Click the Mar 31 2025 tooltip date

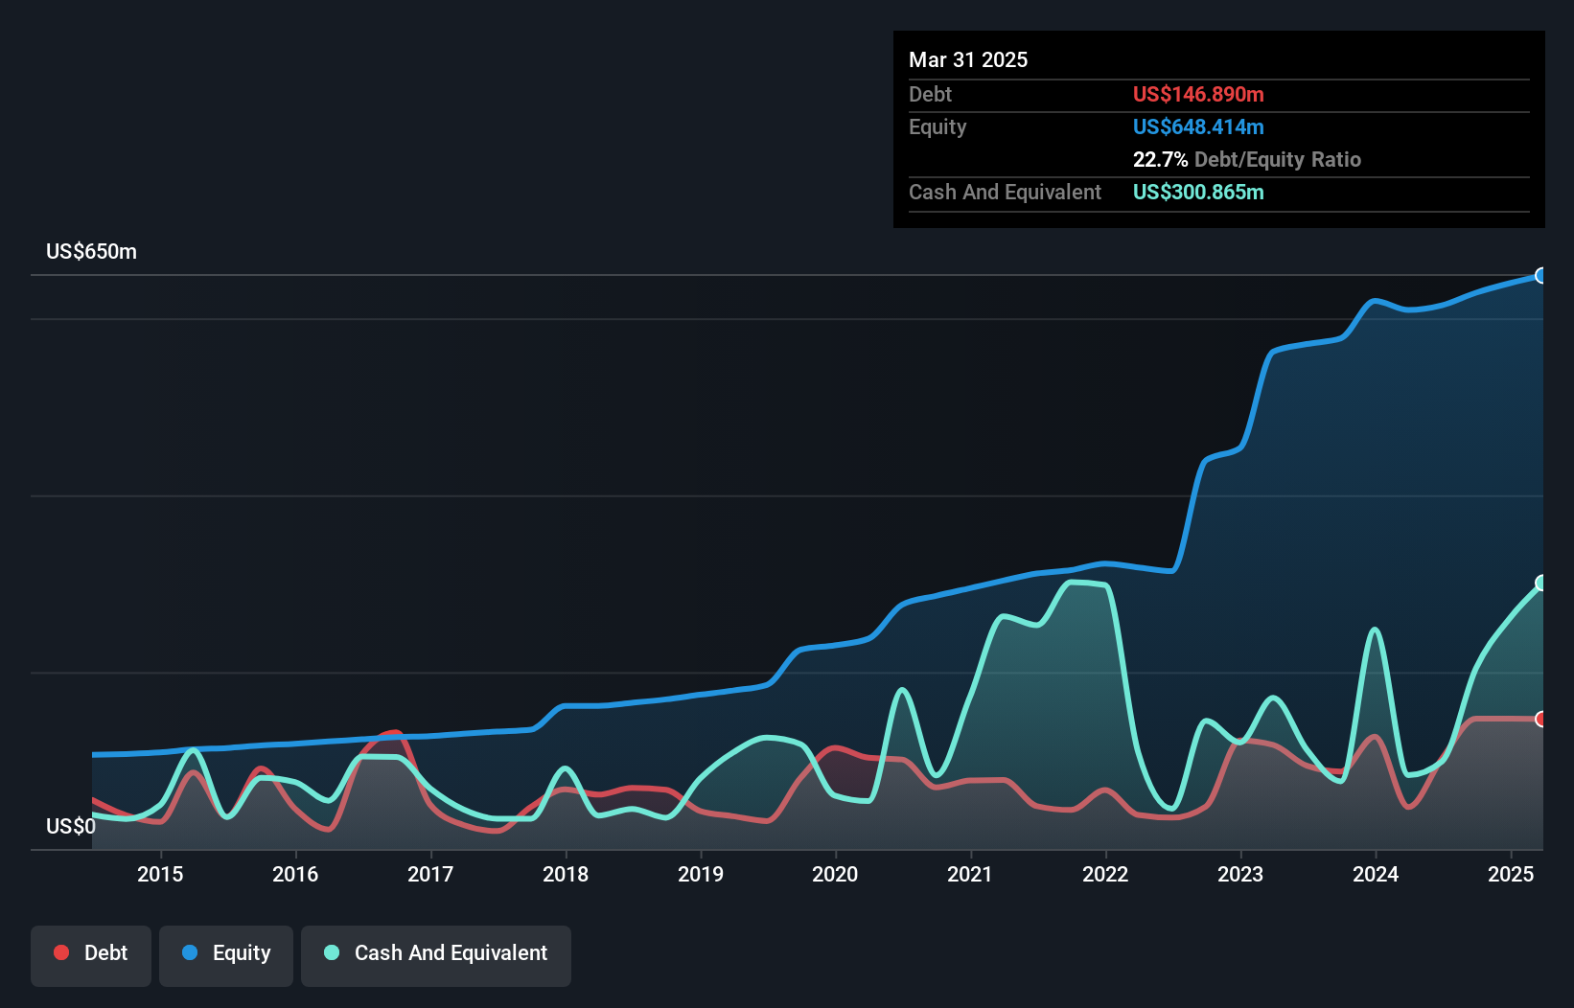pyautogui.click(x=968, y=59)
